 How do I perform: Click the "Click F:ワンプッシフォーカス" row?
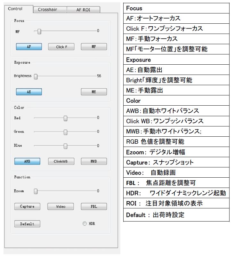click(x=176, y=28)
